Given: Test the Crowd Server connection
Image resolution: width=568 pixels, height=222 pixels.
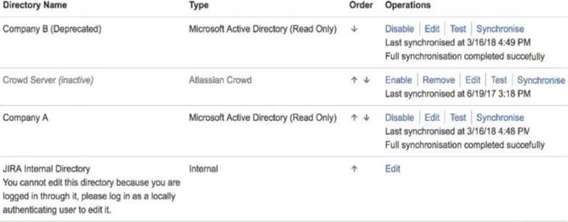Looking at the screenshot, I should pyautogui.click(x=499, y=80).
